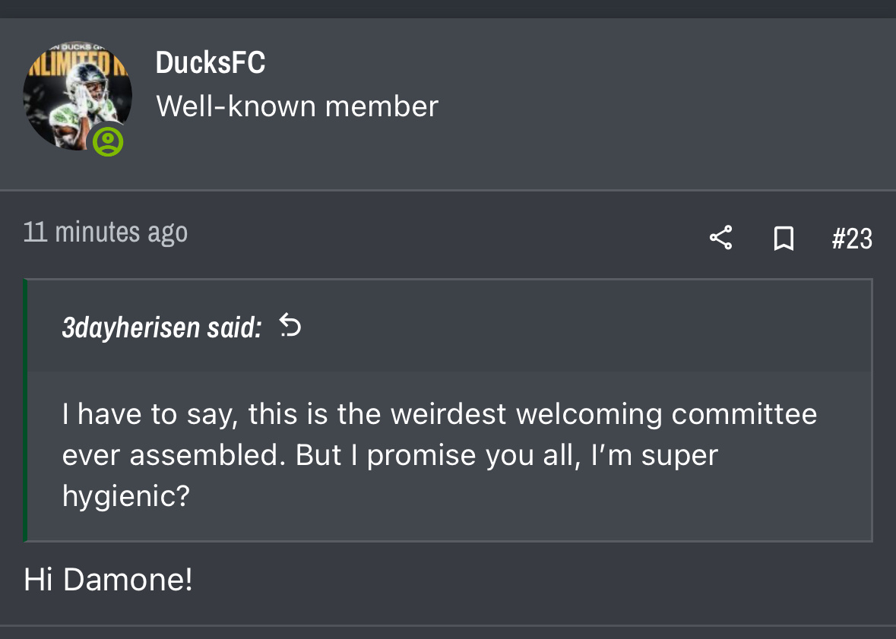The width and height of the screenshot is (896, 639).
Task: Click the 'Hi Damone!' reply text
Action: 108,580
